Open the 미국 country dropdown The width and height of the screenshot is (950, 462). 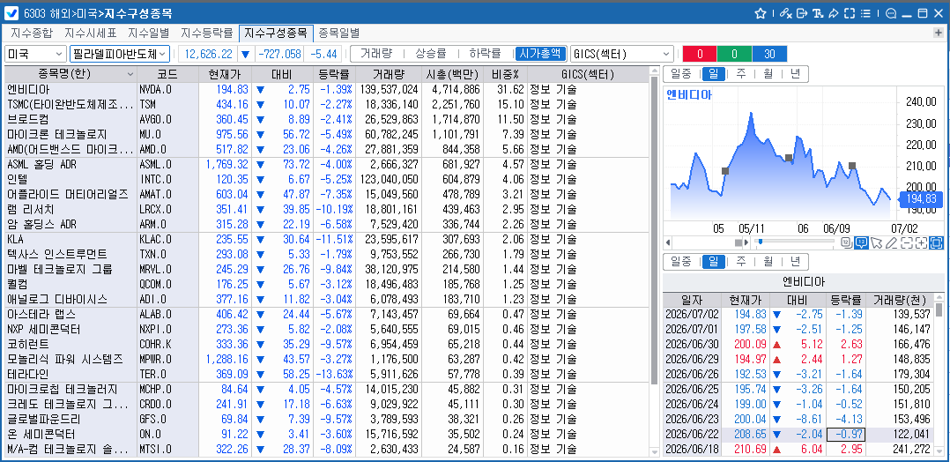pyautogui.click(x=36, y=54)
